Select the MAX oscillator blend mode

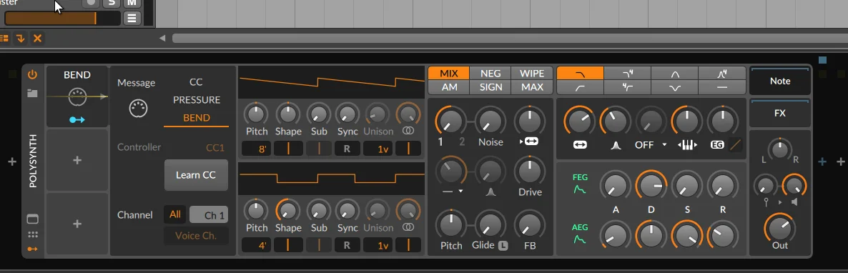pyautogui.click(x=532, y=87)
